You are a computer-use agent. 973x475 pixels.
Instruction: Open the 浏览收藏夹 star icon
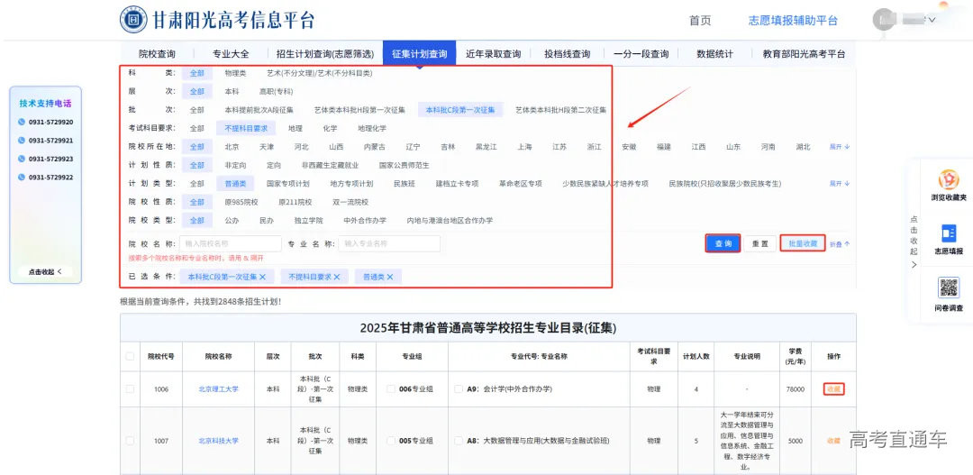tap(948, 180)
